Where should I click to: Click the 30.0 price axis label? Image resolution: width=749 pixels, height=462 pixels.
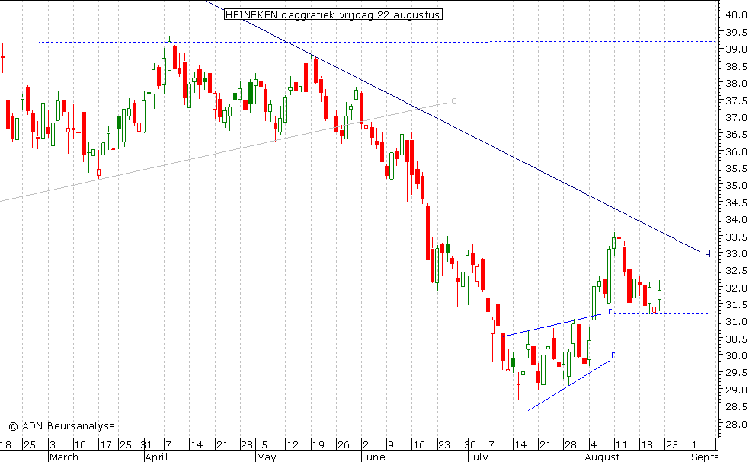coord(736,356)
